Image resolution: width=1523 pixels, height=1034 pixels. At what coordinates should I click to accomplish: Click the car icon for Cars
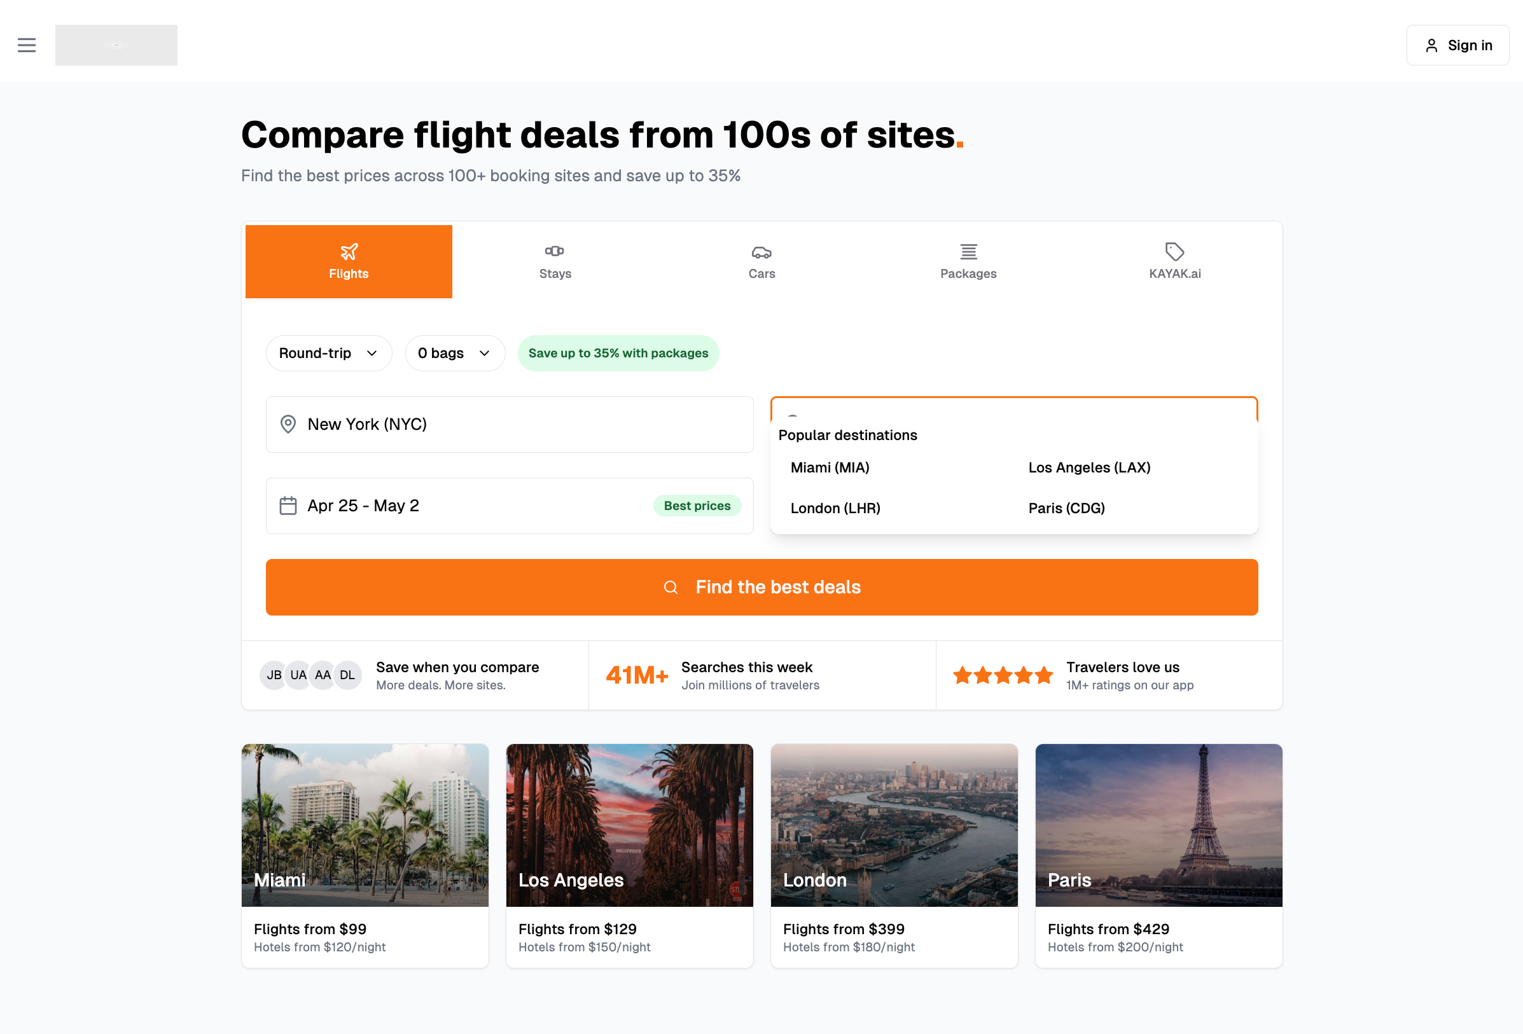(x=762, y=252)
